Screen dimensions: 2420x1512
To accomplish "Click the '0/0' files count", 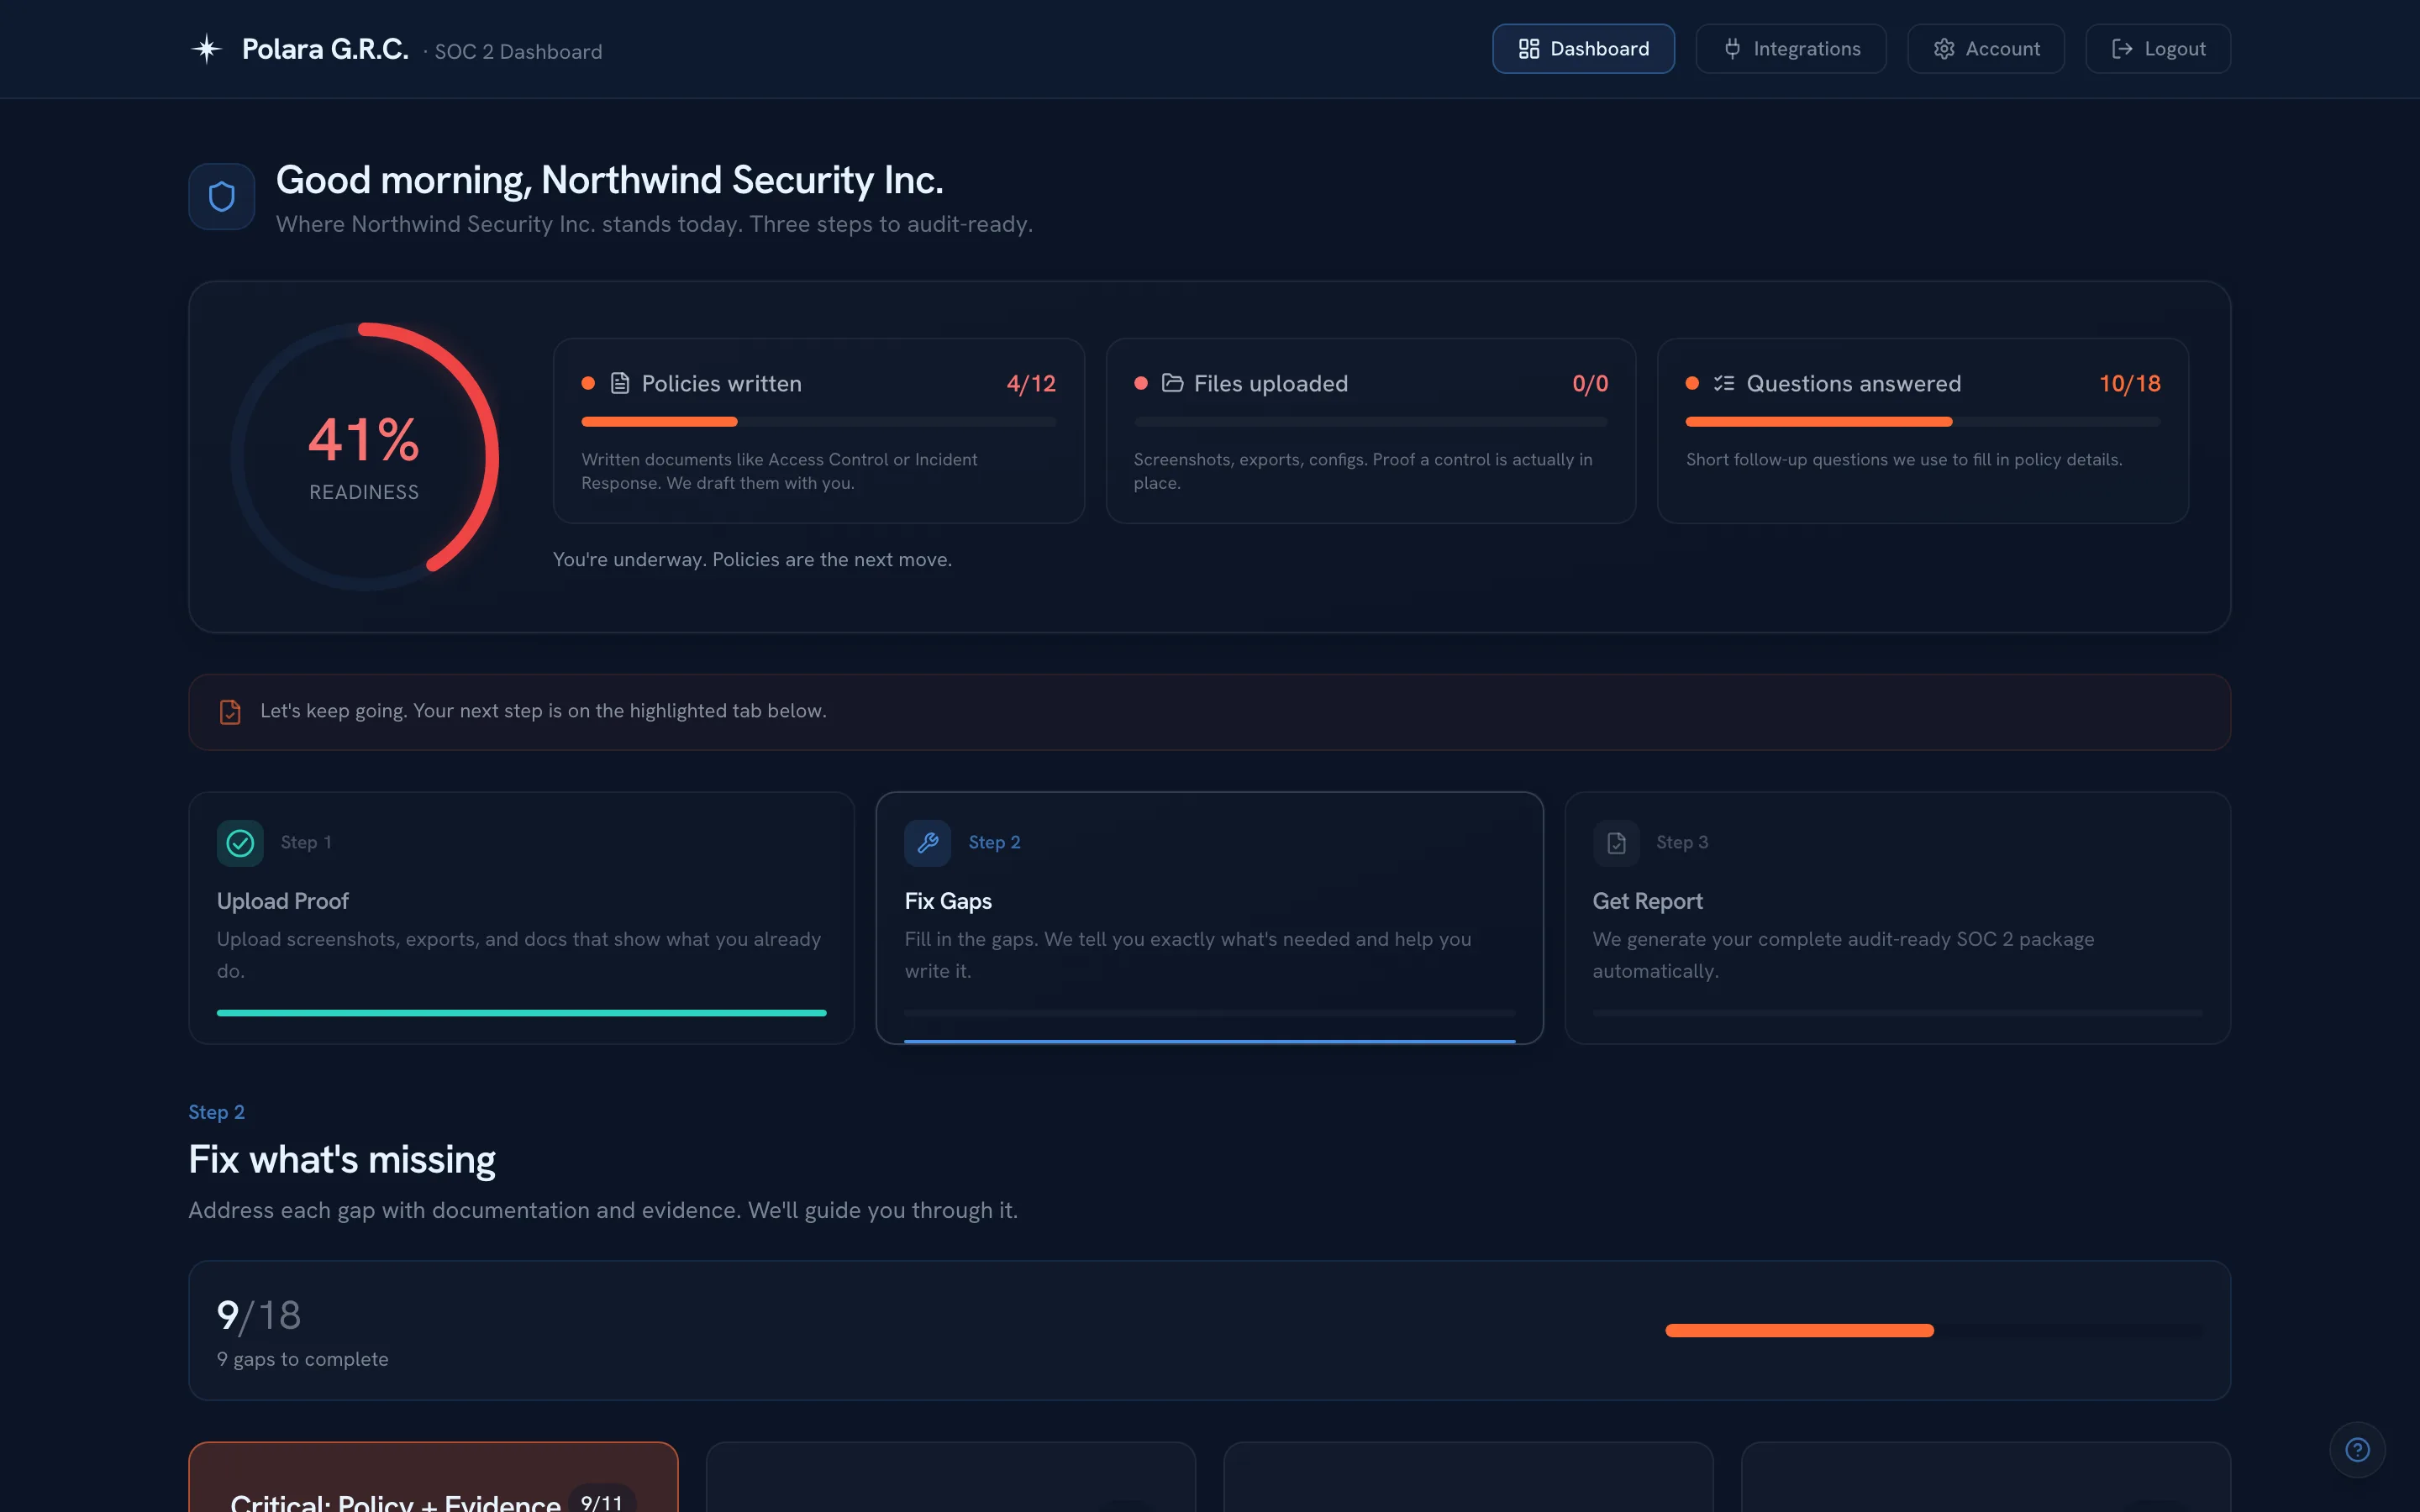I will click(x=1590, y=383).
